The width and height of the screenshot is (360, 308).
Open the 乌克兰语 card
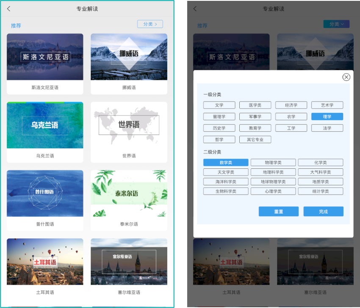(45, 132)
